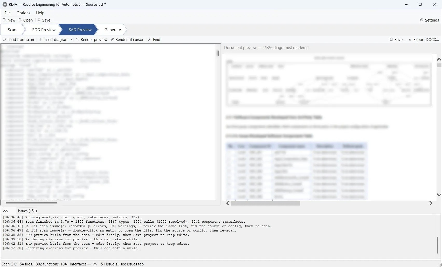The height and width of the screenshot is (267, 442).
Task: Click preview vertical scrollbar down arrow
Action: (439, 195)
